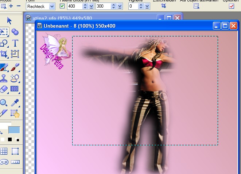Toggle the Optionen checkmark button
The width and height of the screenshot is (241, 174).
tap(232, 6)
